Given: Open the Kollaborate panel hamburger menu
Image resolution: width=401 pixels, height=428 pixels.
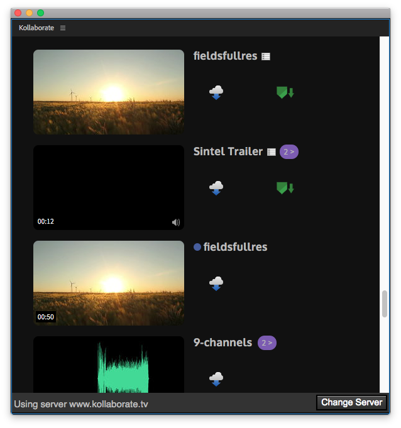Looking at the screenshot, I should (63, 28).
